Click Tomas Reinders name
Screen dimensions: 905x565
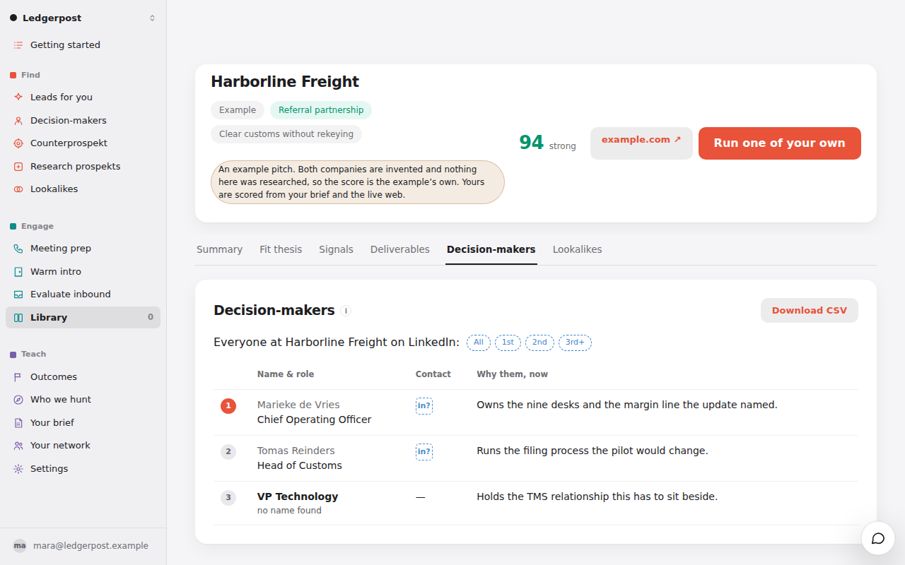click(x=296, y=451)
